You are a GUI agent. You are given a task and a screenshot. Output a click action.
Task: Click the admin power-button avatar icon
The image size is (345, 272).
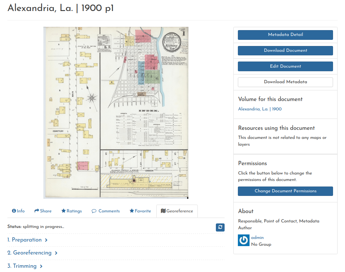coord(243,241)
